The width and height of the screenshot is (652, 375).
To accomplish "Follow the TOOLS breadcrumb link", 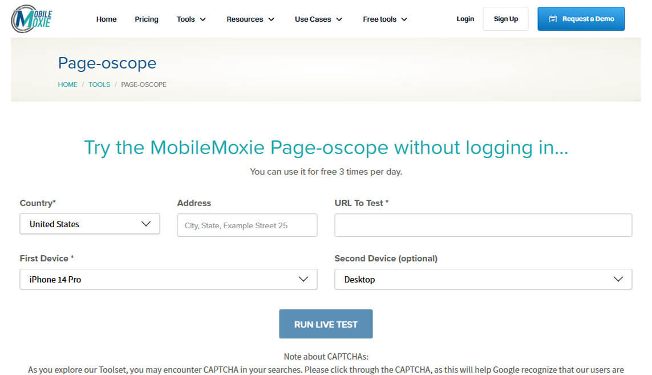I will pyautogui.click(x=99, y=84).
